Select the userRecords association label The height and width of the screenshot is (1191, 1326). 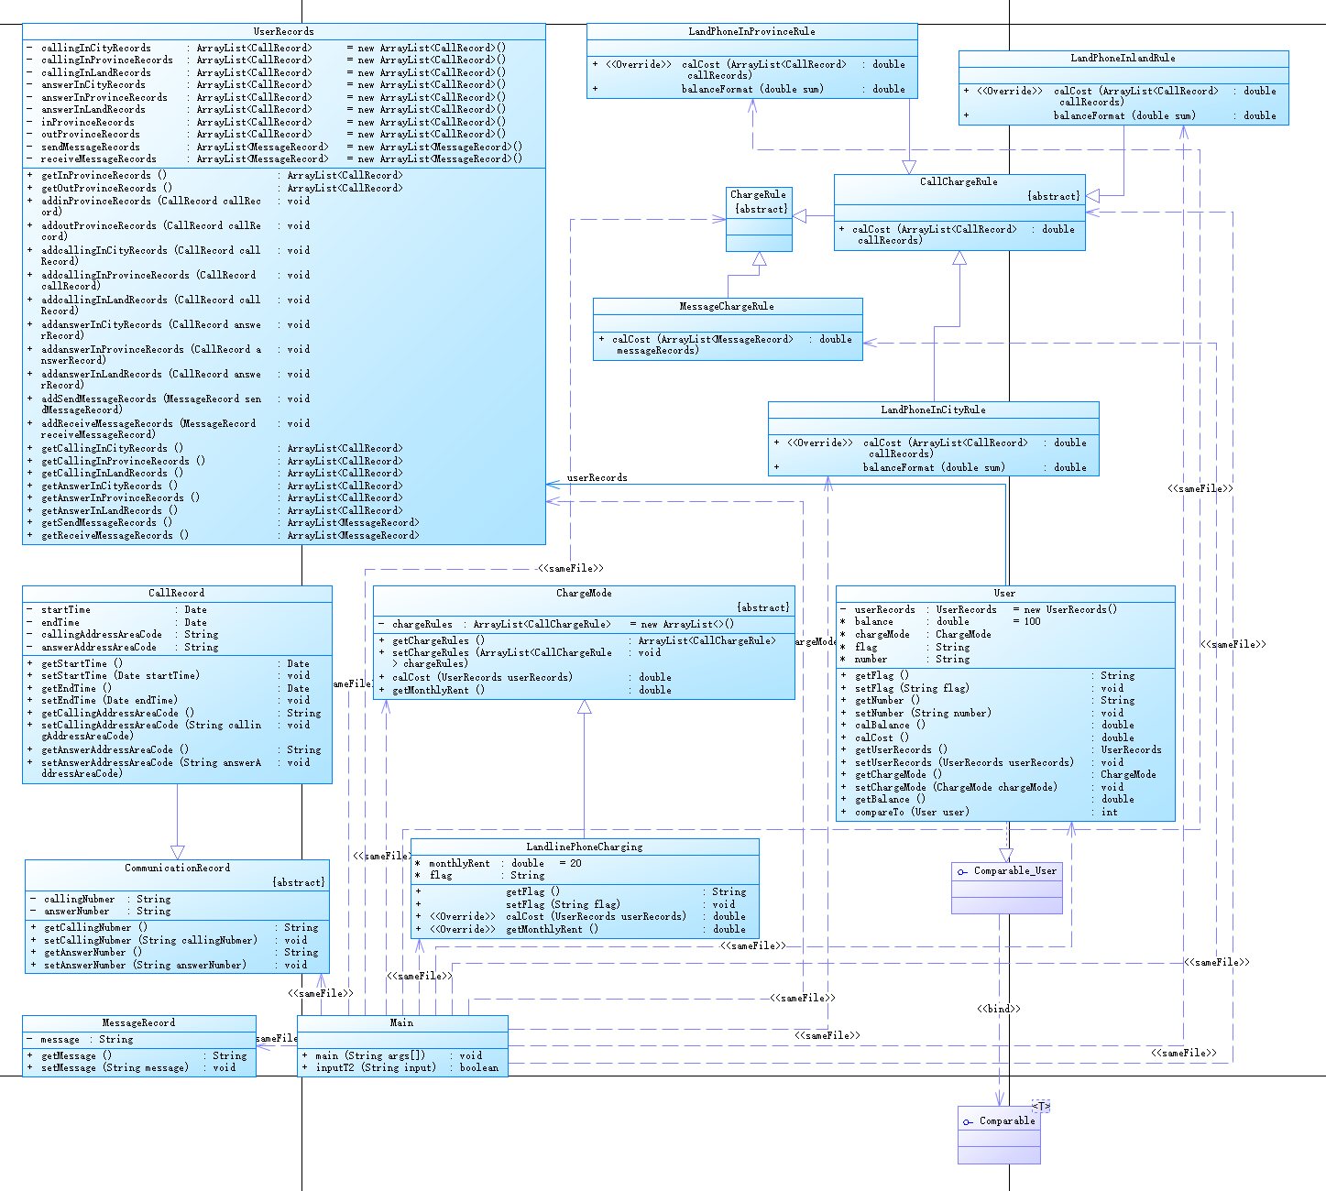(x=597, y=478)
